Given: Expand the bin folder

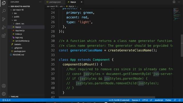Looking at the screenshot, I should click(15, 13).
